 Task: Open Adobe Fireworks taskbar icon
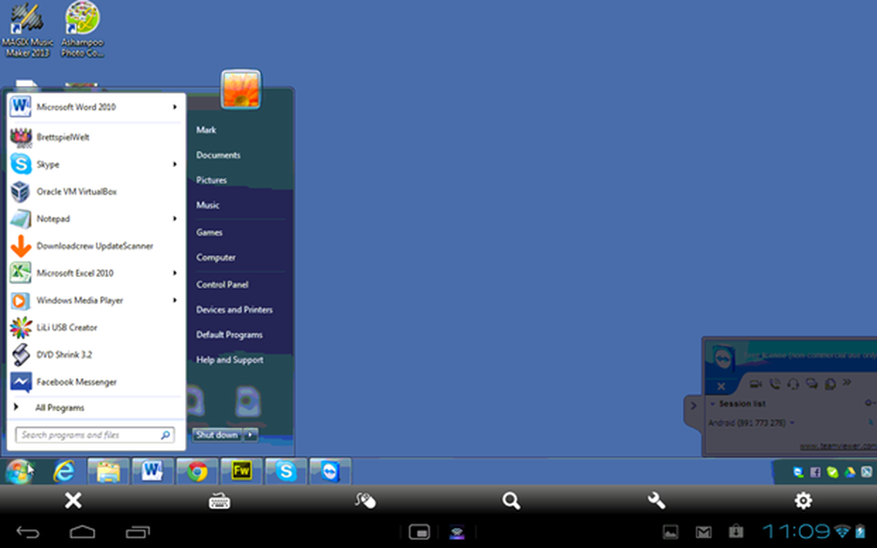click(241, 472)
